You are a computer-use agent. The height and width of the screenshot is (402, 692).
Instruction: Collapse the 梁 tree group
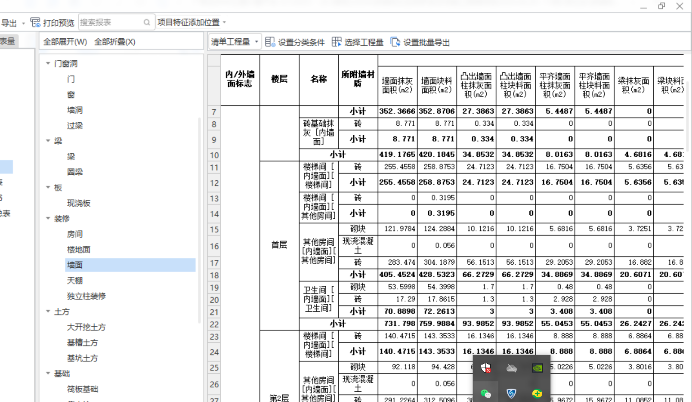pos(48,141)
